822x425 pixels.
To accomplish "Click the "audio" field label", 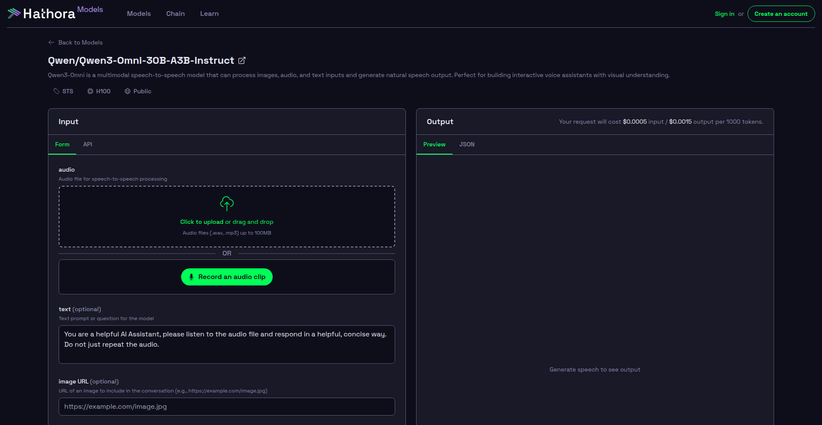I will [67, 170].
